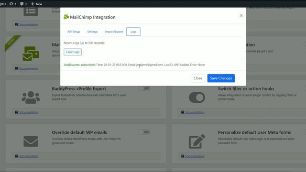This screenshot has height=172, width=306.
Task: Open Documentation link under Switch filter or action hooks
Action: click(195, 112)
